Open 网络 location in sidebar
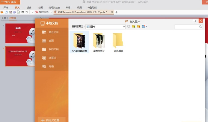The image size is (208, 122). 52,66
